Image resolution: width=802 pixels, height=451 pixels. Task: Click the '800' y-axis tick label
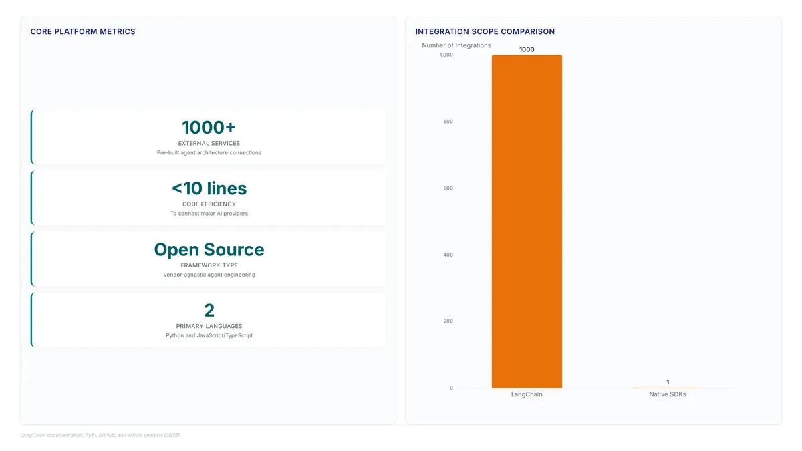[x=448, y=122]
